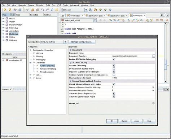Expand the C/C++ category node
Screen dimensions: 171x139
tap(31, 75)
